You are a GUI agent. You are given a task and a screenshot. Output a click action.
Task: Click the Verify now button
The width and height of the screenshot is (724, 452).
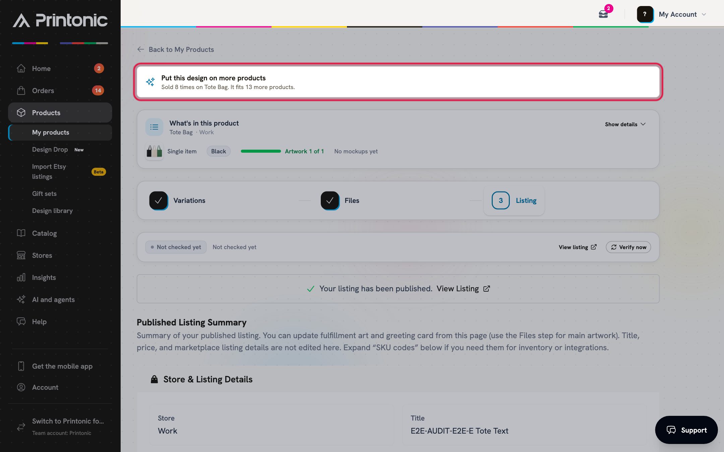pyautogui.click(x=628, y=247)
